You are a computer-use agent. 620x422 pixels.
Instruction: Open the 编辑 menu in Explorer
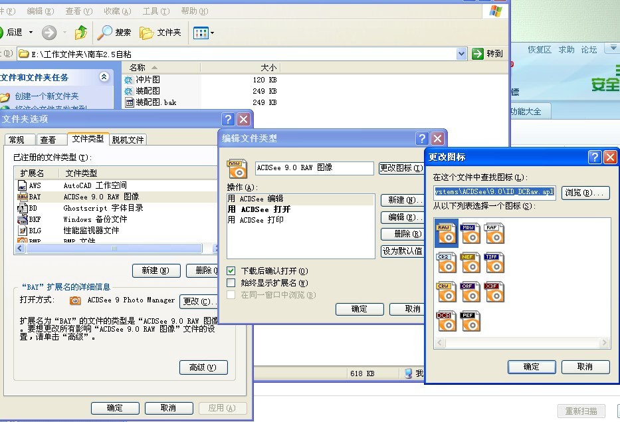pyautogui.click(x=41, y=11)
